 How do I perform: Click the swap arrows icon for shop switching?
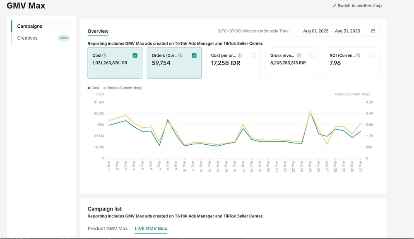click(334, 6)
